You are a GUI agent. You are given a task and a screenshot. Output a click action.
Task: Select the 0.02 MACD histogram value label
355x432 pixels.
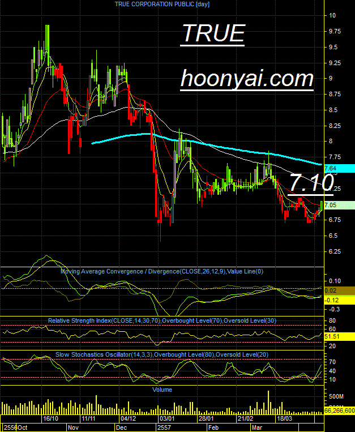(339, 290)
